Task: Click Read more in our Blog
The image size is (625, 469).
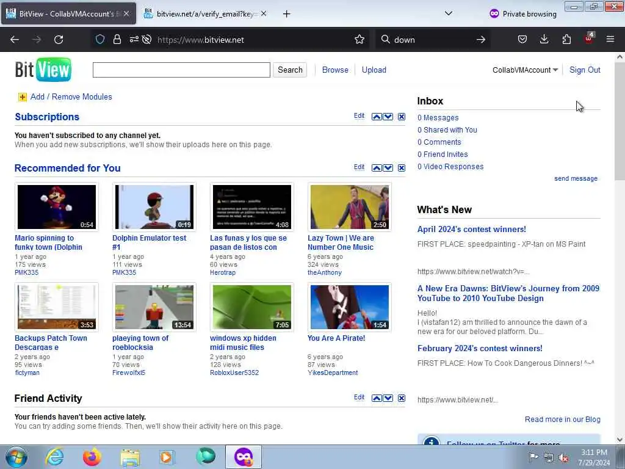Action: tap(562, 420)
